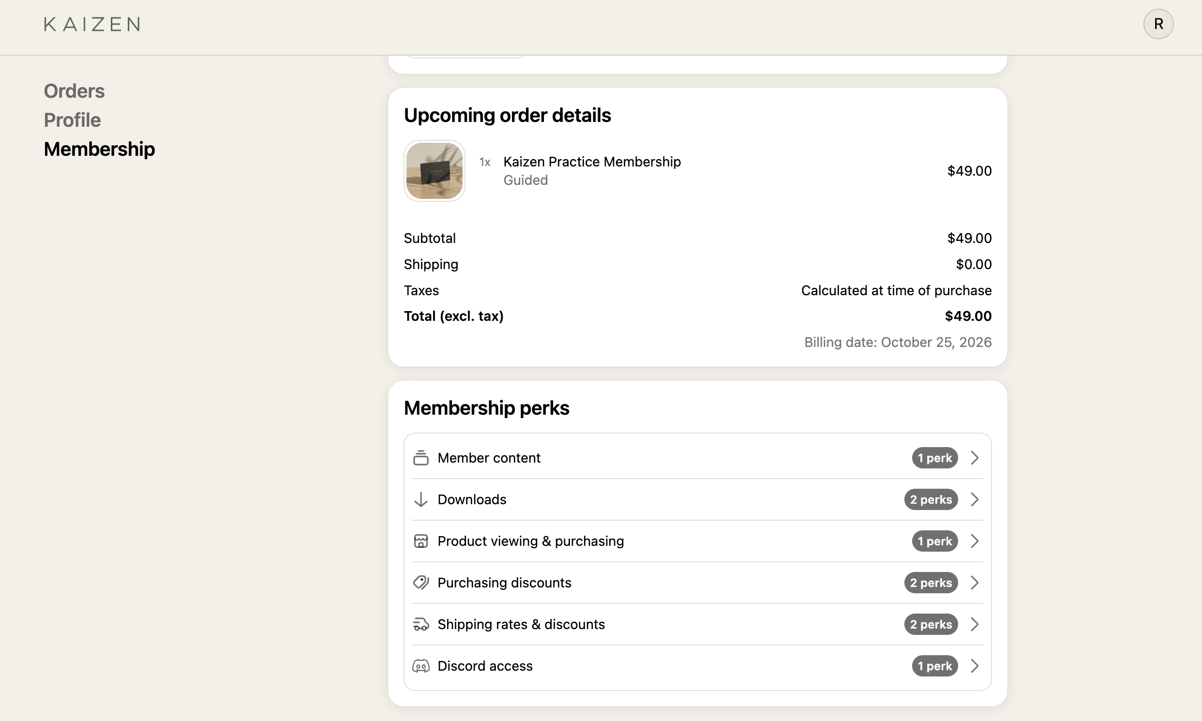
Task: Click the Member content stack icon
Action: point(421,458)
